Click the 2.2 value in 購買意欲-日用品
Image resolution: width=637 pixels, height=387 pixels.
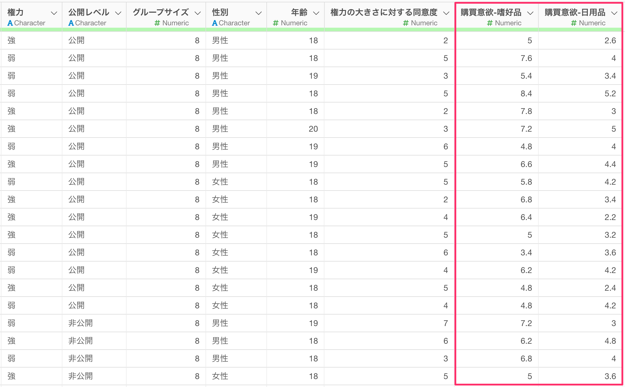coord(610,217)
